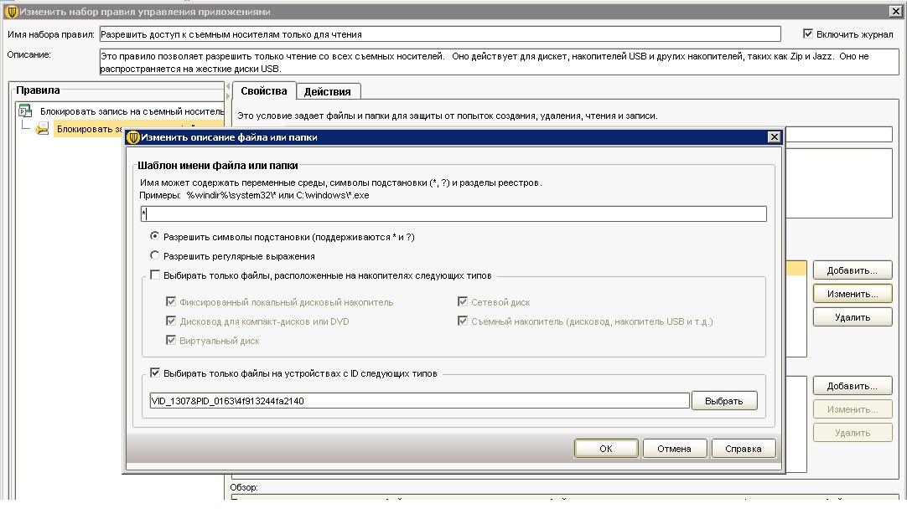This screenshot has height=514, width=907.
Task: Select 'Разрешить символы подстановки' radio button
Action: pyautogui.click(x=154, y=236)
